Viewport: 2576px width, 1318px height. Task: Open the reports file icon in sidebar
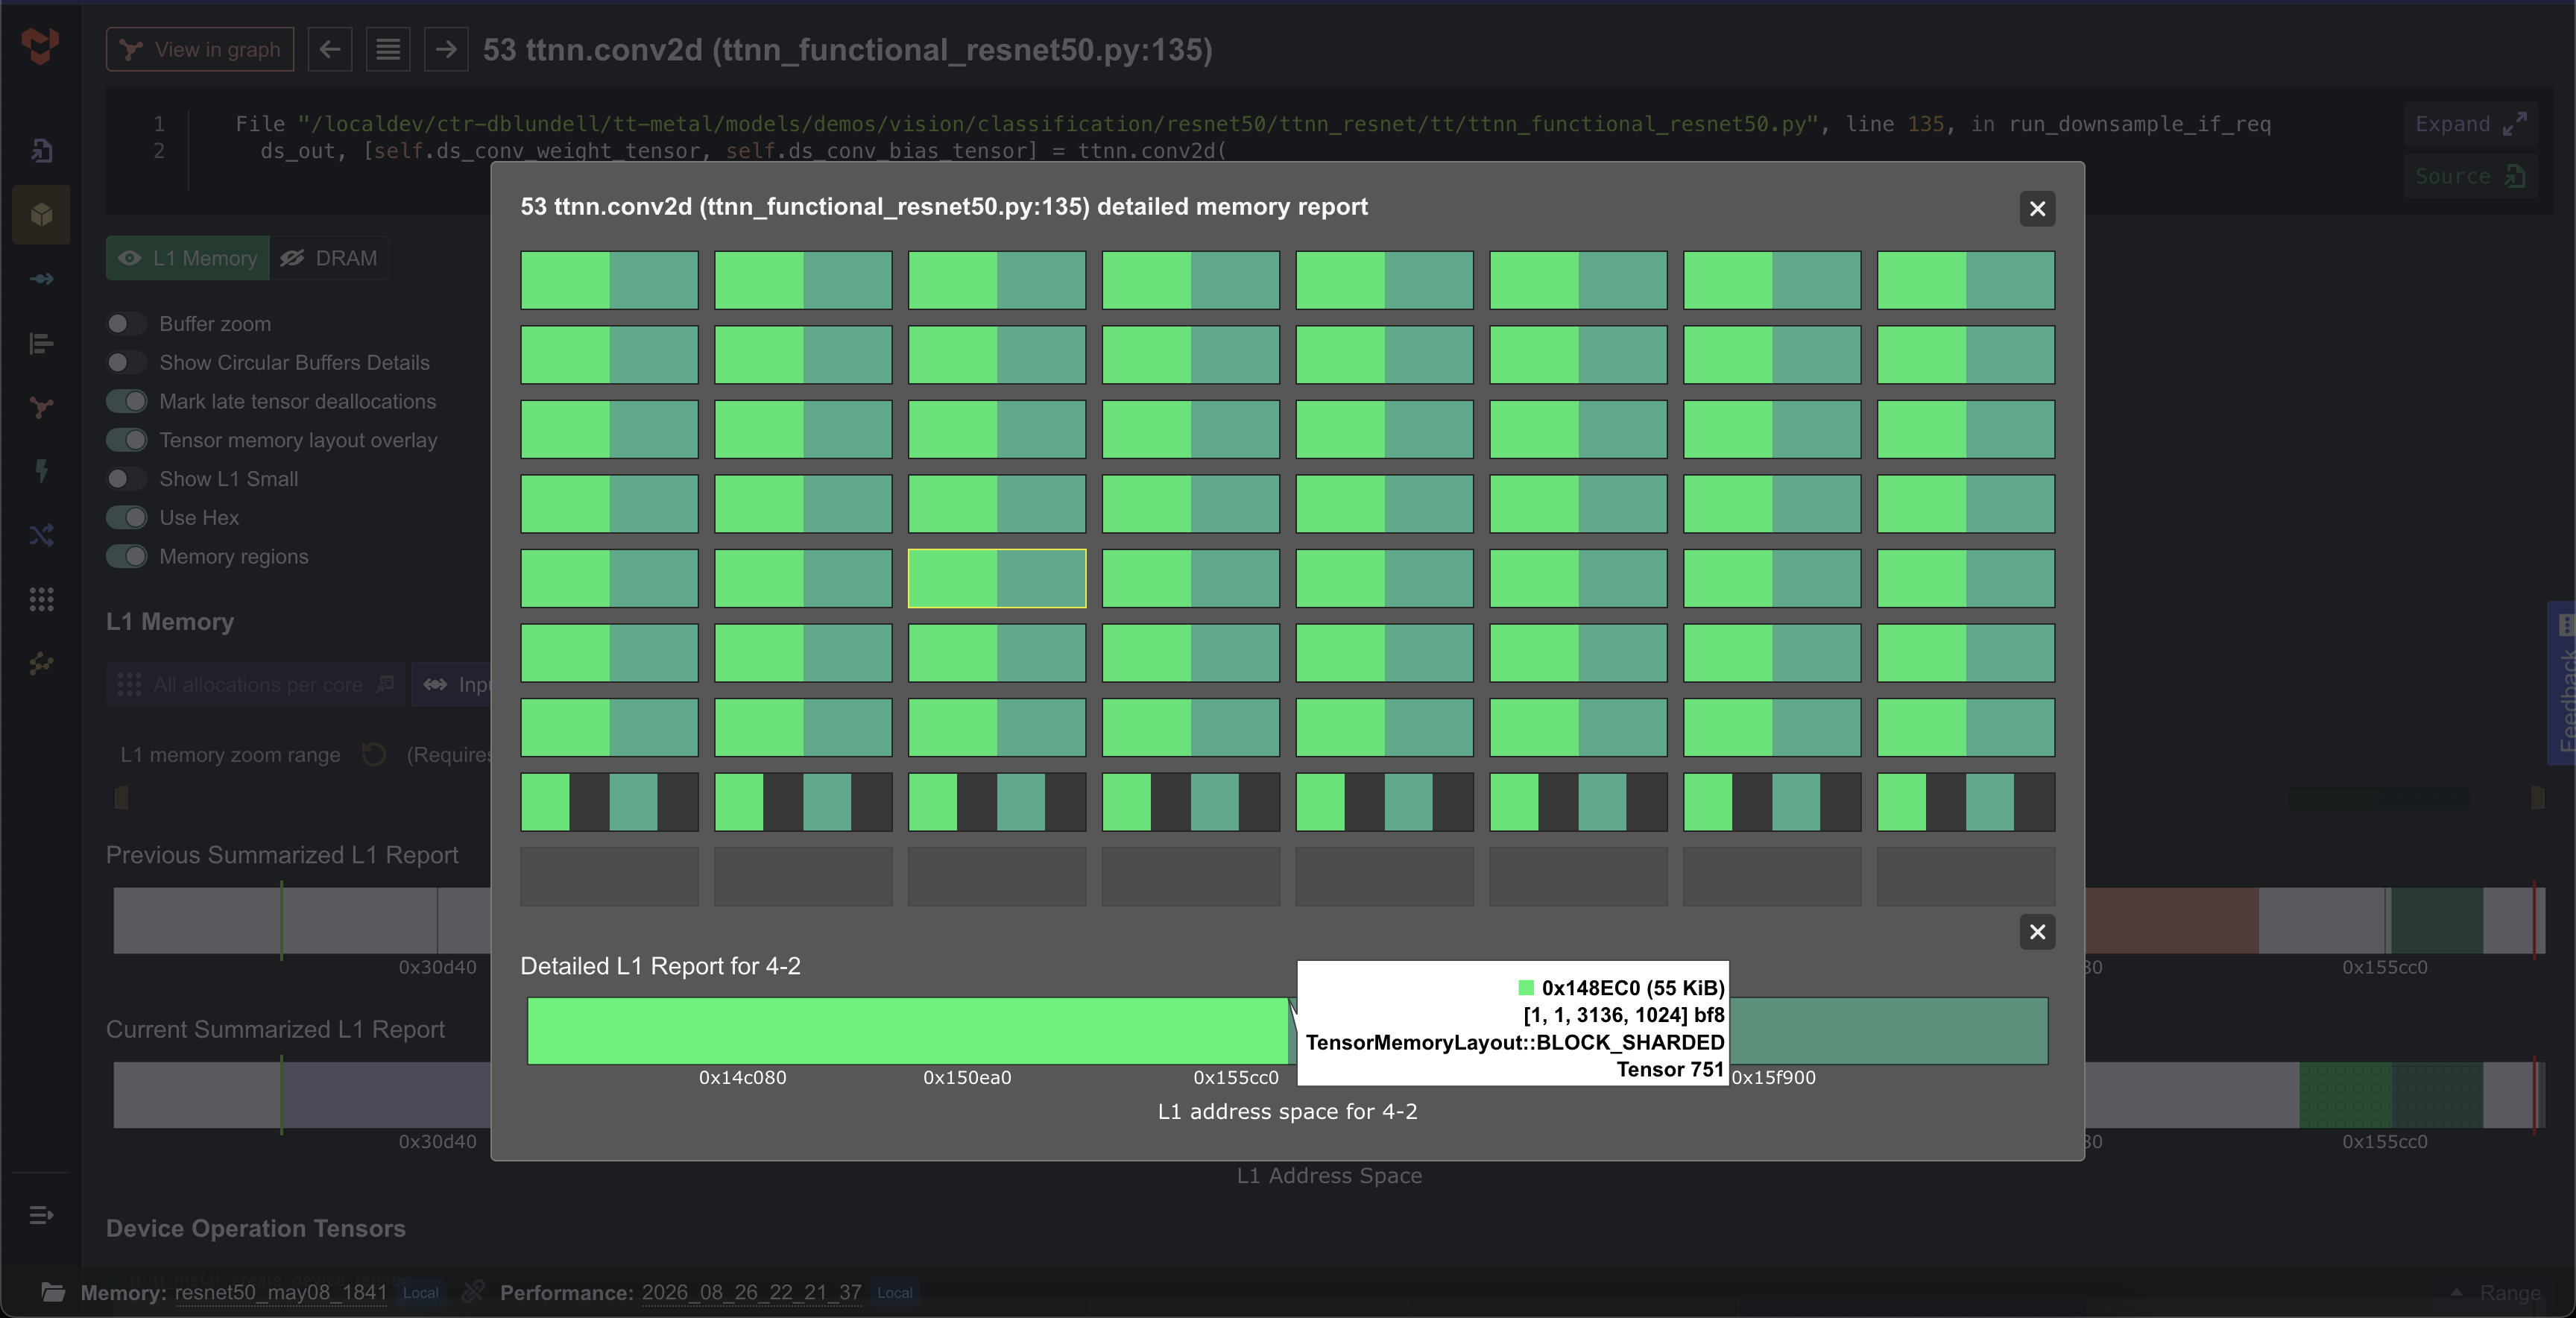click(41, 150)
